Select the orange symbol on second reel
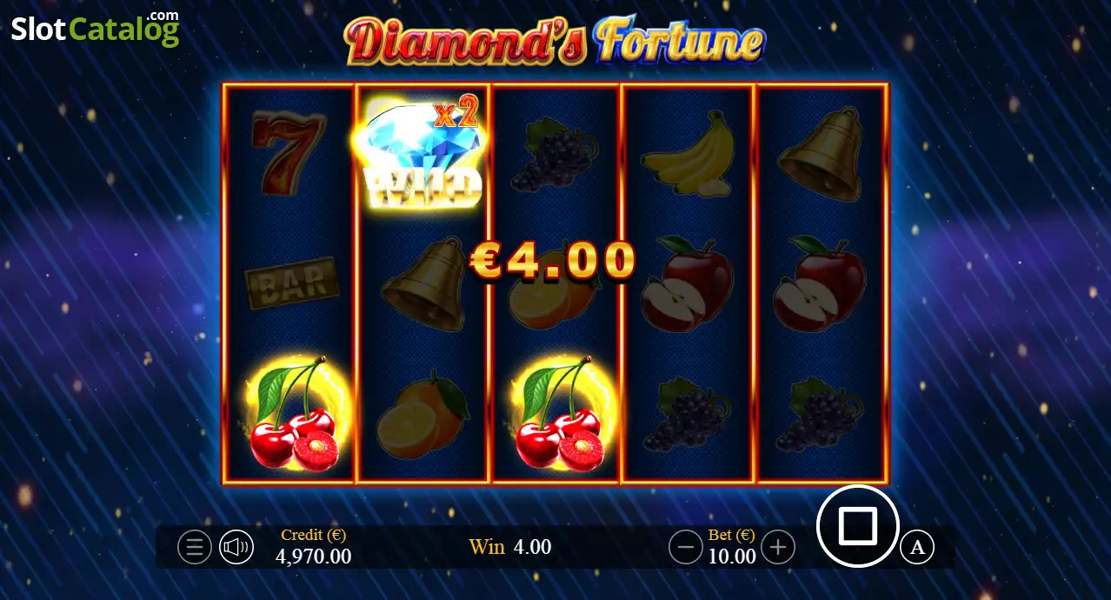This screenshot has height=600, width=1111. point(422,417)
